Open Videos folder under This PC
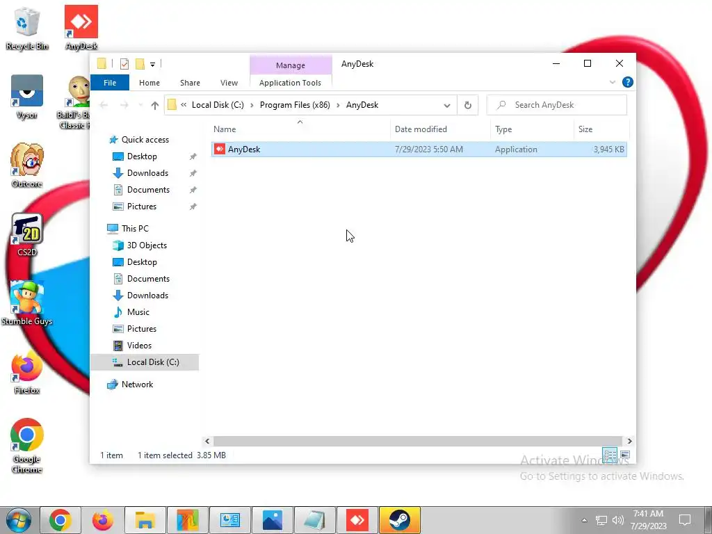Image resolution: width=712 pixels, height=534 pixels. 139,346
